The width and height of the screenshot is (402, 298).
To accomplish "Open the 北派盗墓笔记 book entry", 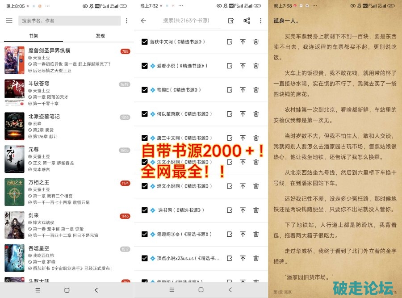I will click(x=67, y=126).
